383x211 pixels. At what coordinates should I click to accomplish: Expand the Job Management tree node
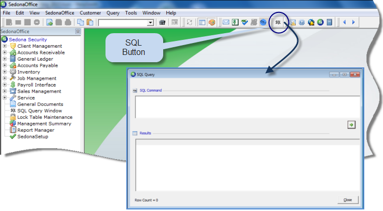click(x=5, y=78)
